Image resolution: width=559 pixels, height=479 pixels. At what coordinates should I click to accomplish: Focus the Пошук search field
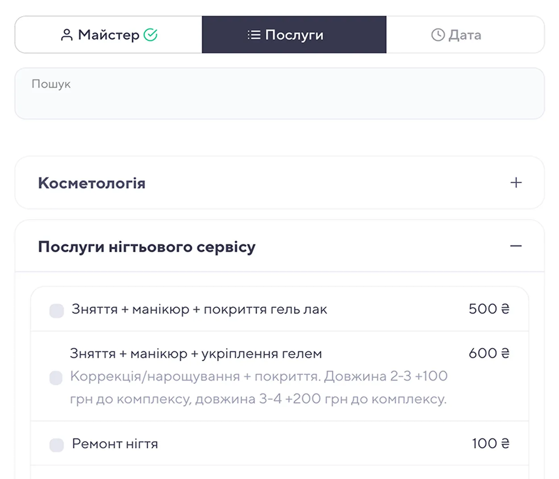[x=279, y=94]
